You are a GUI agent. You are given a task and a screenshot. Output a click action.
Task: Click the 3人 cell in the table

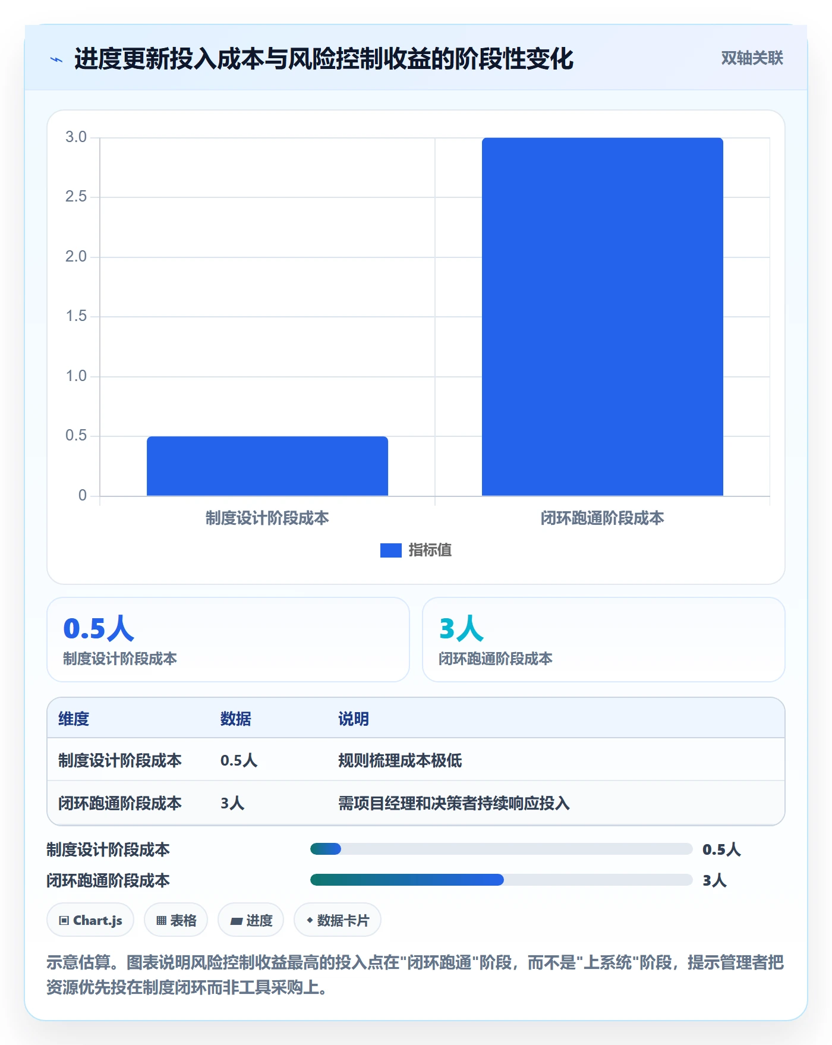coord(232,803)
